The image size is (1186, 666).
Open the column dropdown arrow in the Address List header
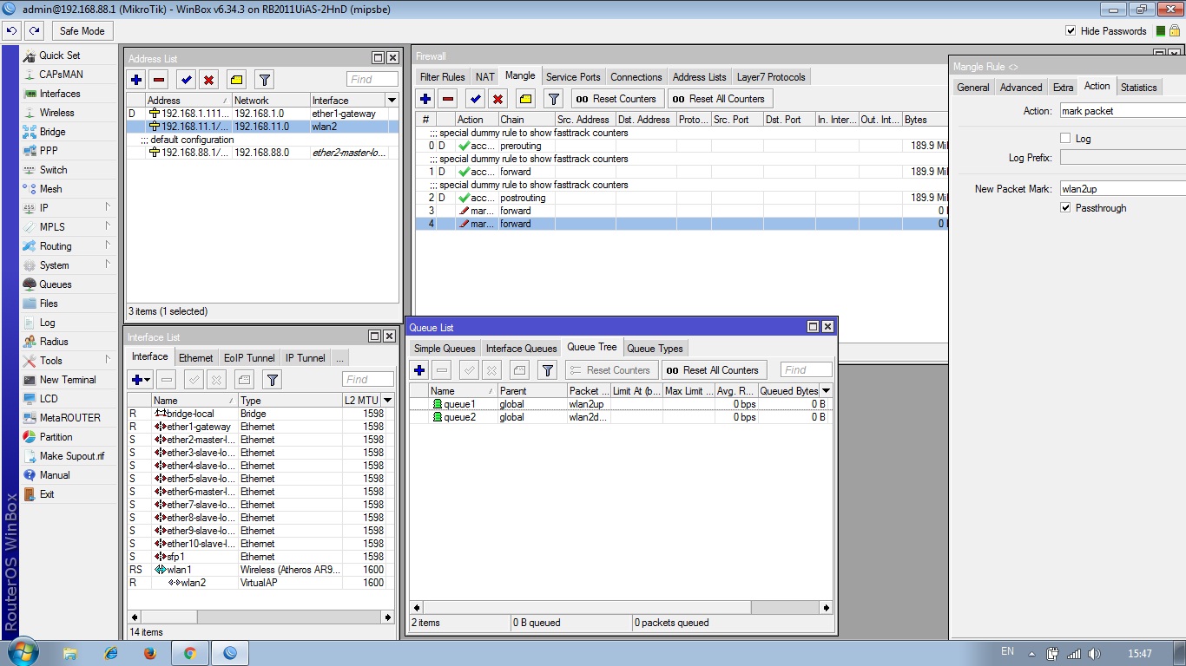tap(392, 101)
